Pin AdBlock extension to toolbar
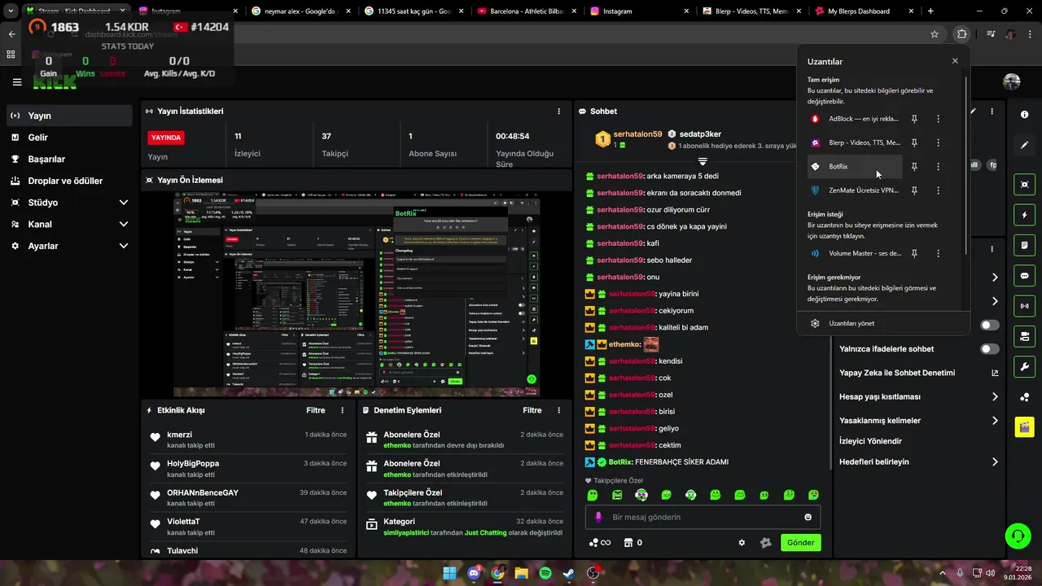Image resolution: width=1042 pixels, height=586 pixels. point(914,119)
